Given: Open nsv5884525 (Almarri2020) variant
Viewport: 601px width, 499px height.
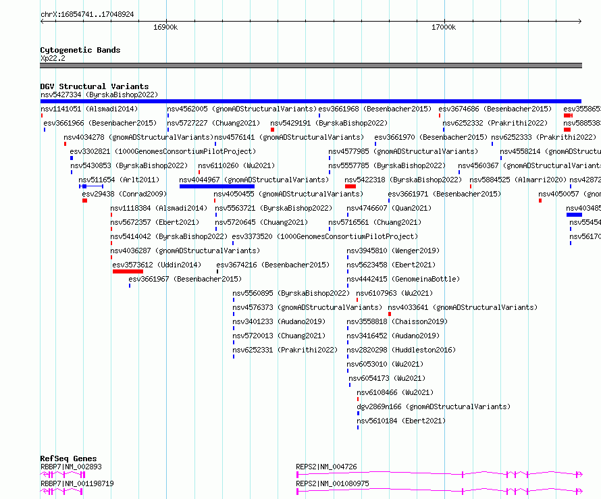Looking at the screenshot, I should coord(518,180).
